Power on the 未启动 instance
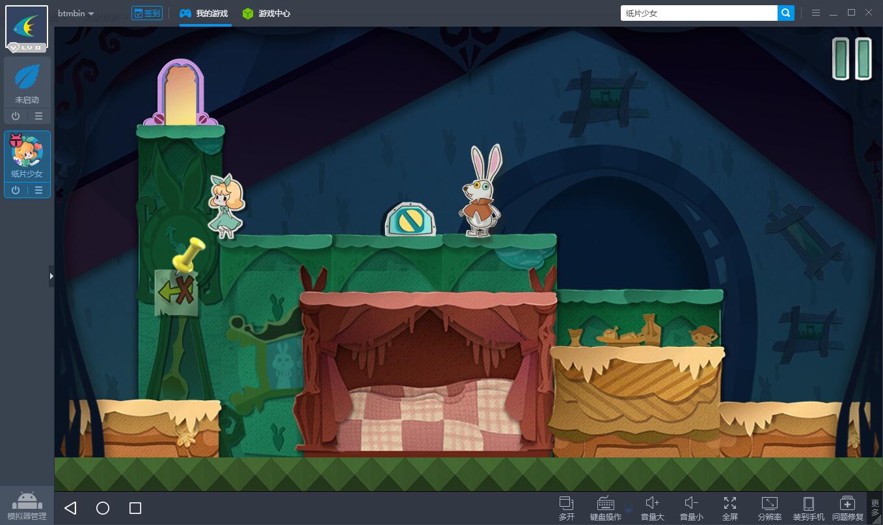883x525 pixels. [x=16, y=116]
